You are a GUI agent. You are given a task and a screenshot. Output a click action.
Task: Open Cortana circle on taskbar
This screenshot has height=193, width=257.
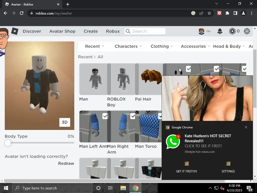(x=98, y=188)
